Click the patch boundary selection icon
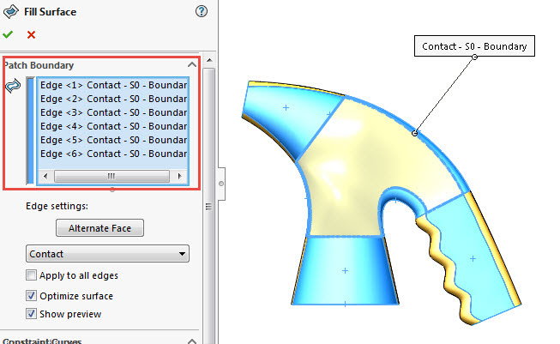 click(x=13, y=86)
